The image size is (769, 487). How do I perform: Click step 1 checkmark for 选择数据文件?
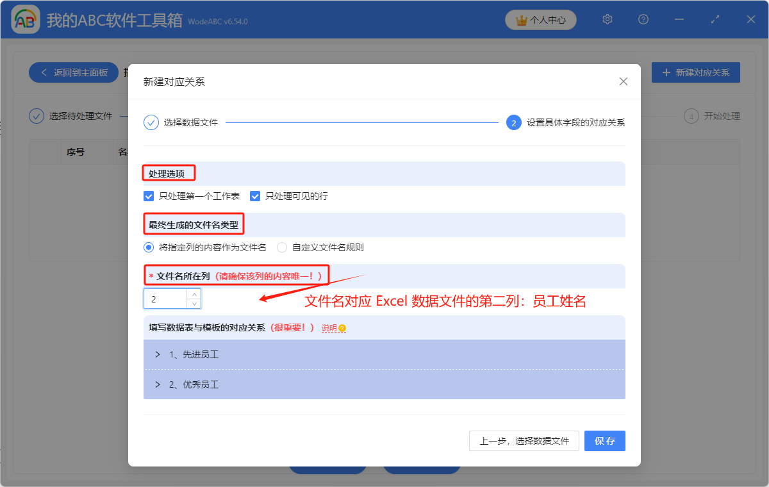(152, 122)
